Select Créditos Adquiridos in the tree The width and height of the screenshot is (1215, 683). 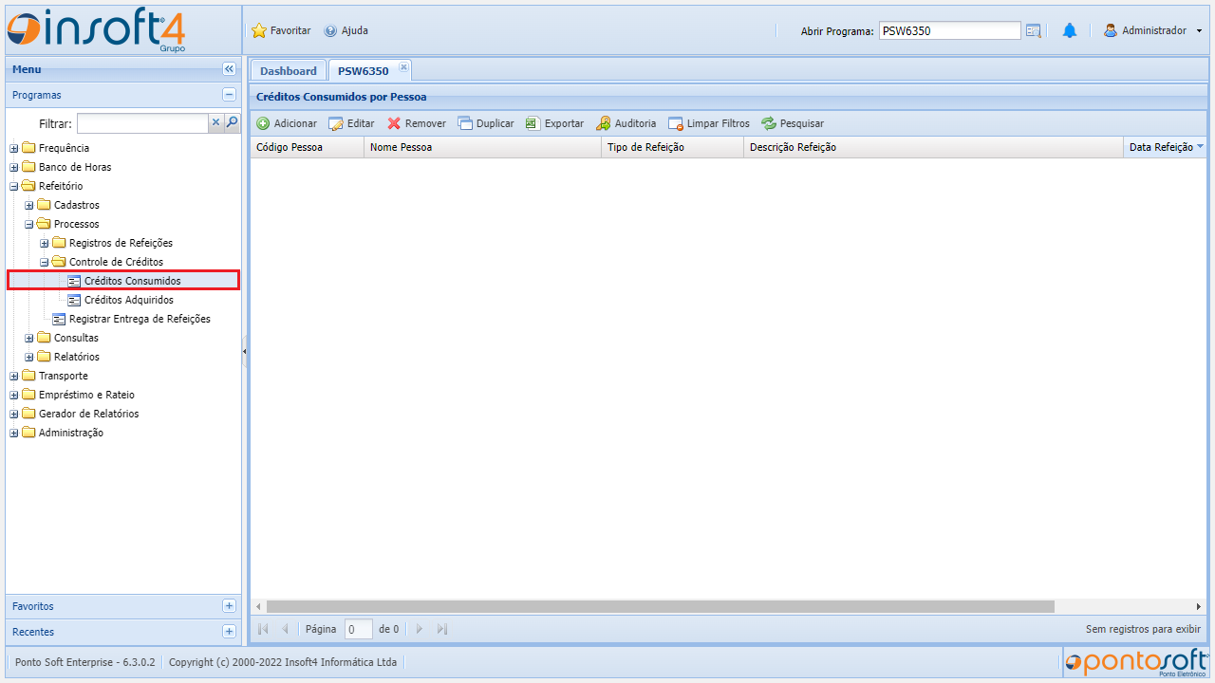pyautogui.click(x=128, y=300)
